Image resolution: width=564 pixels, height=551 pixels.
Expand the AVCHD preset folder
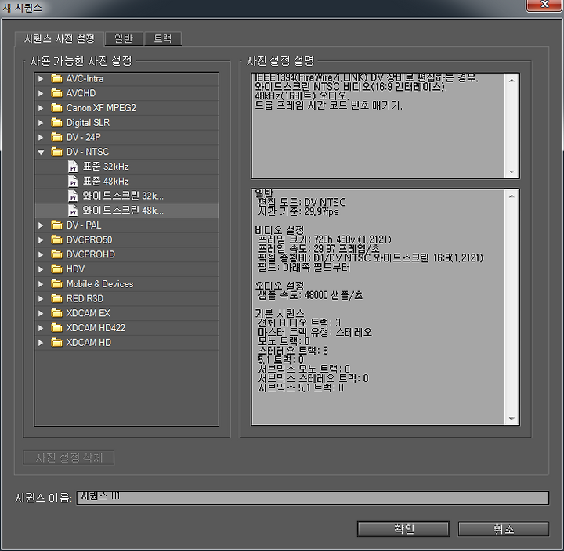41,93
